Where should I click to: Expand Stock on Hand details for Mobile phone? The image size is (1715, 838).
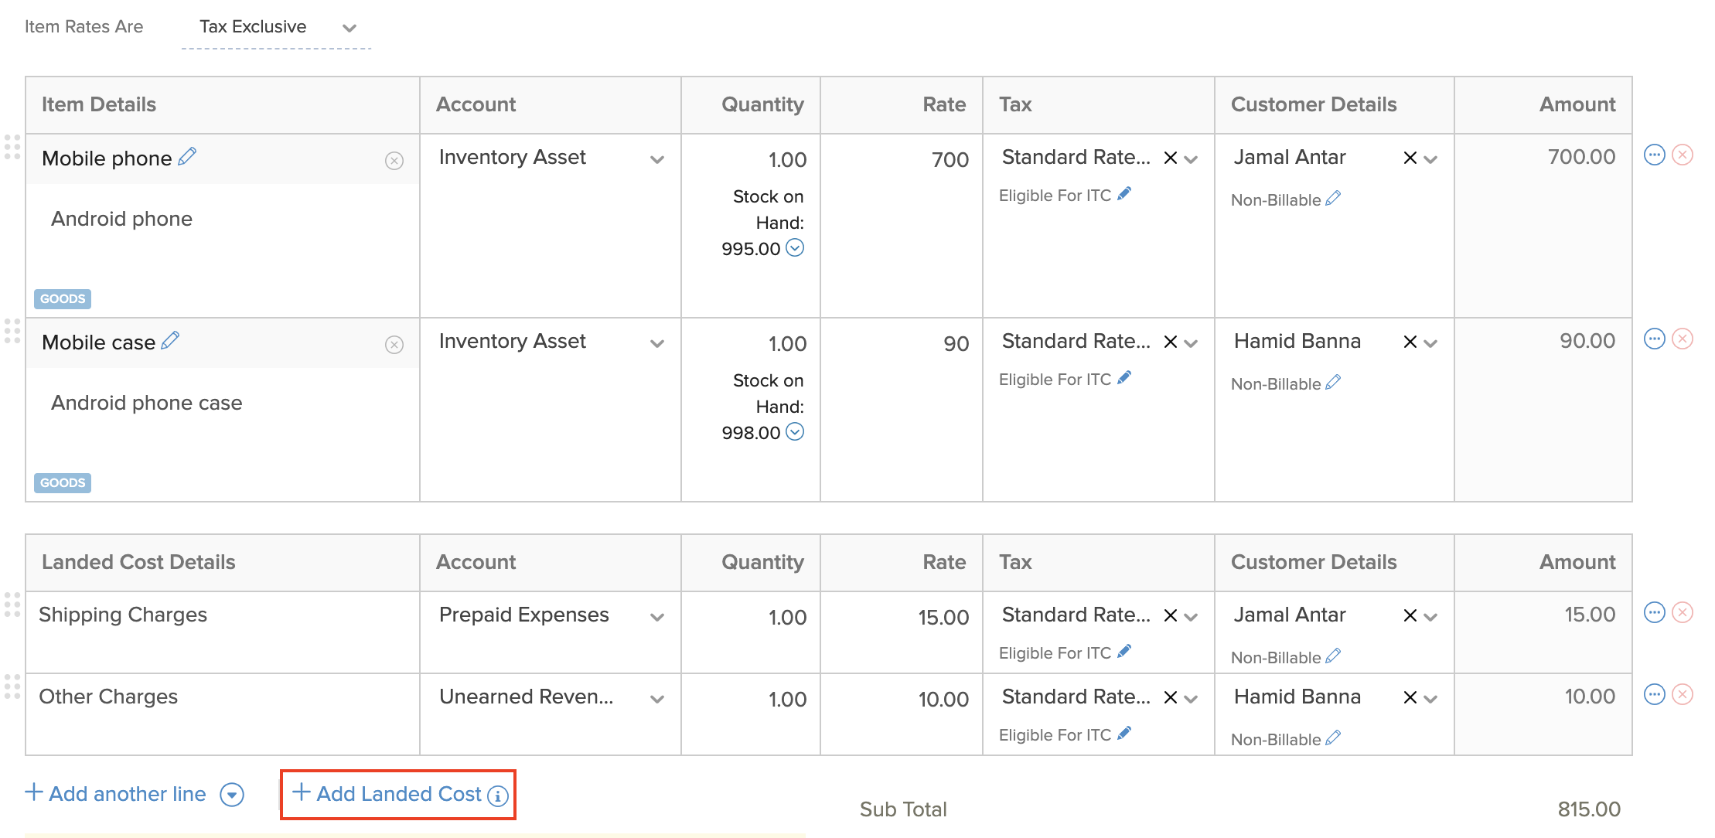pyautogui.click(x=794, y=249)
